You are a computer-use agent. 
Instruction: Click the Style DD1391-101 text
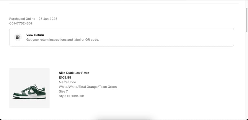[x=72, y=96]
